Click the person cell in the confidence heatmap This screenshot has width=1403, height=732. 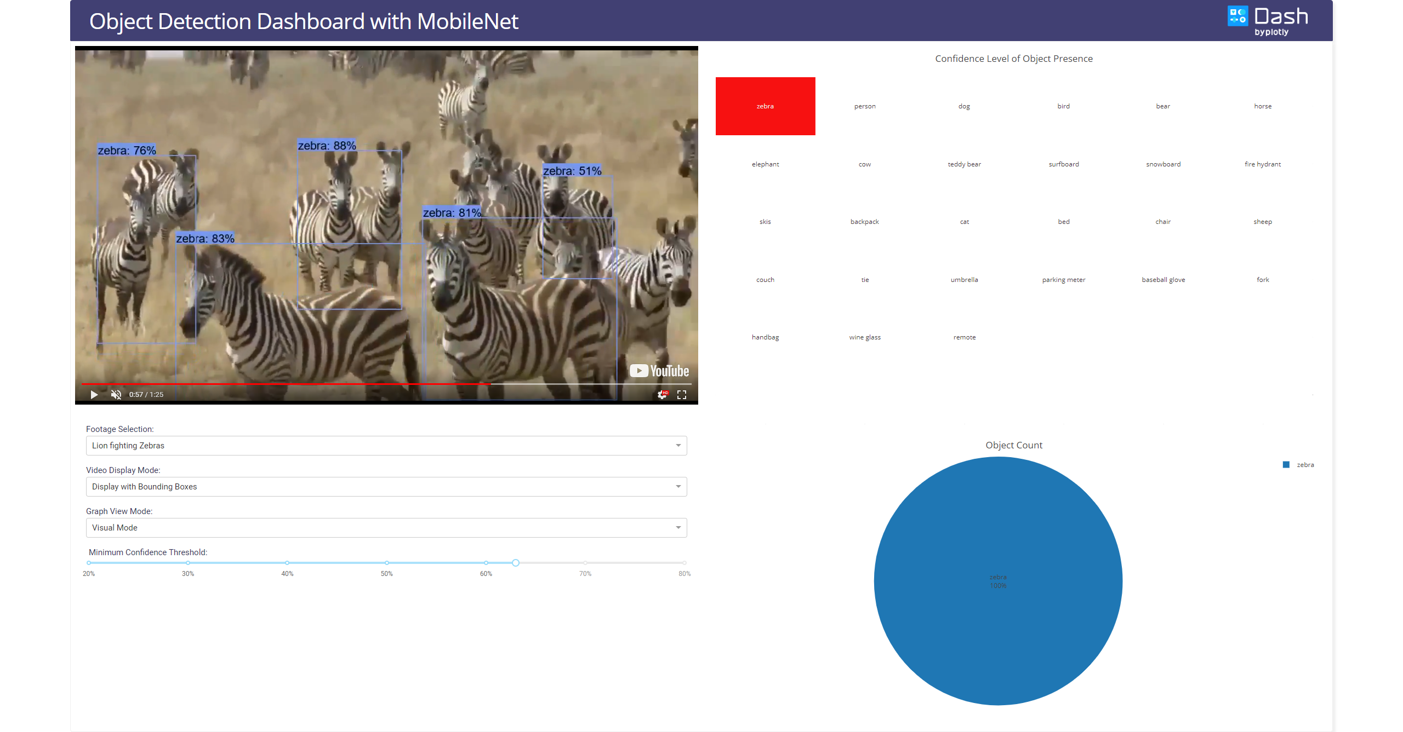[x=865, y=106]
